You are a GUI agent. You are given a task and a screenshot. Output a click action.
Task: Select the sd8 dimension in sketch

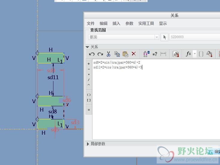pos(53,112)
